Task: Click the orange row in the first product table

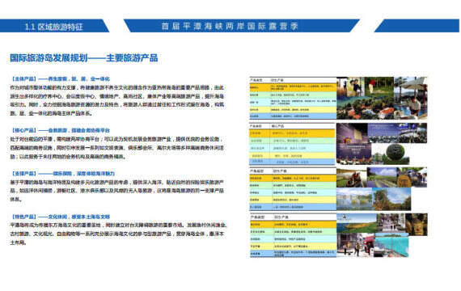Action: pos(293,87)
